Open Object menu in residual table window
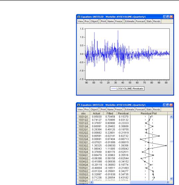Viewport: 179px width, 185px height. (94, 110)
